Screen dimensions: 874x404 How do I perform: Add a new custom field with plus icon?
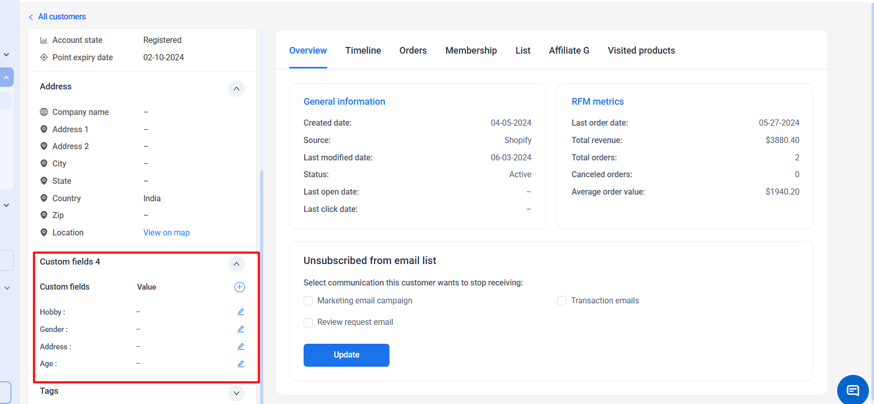[x=239, y=287]
